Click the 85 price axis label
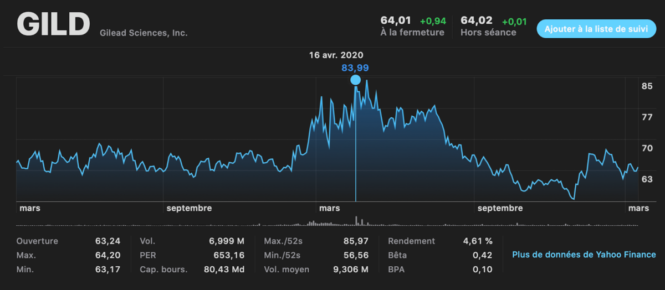The width and height of the screenshot is (665, 290). [647, 86]
